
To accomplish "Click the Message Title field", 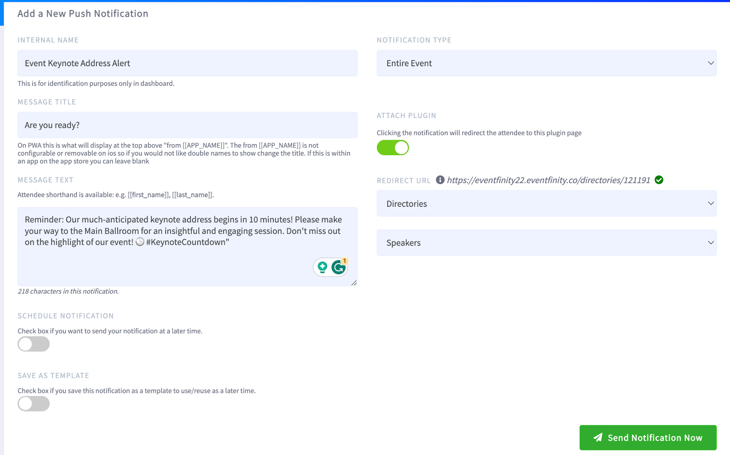I will pyautogui.click(x=188, y=125).
